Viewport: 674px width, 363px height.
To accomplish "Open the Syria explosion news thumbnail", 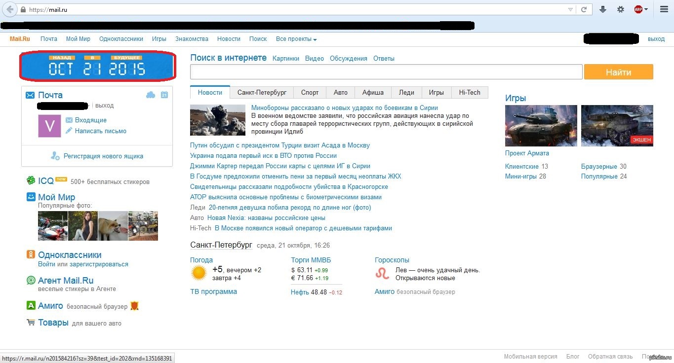I will [218, 120].
